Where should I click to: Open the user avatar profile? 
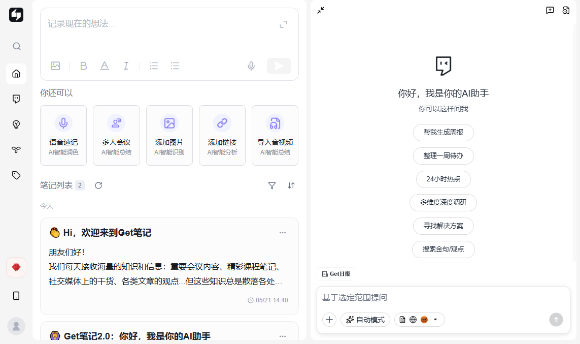[x=16, y=326]
